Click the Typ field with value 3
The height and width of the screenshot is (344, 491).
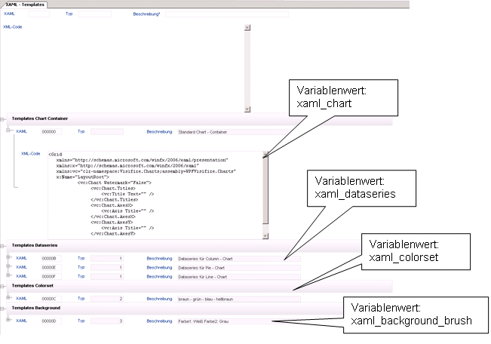(x=107, y=321)
